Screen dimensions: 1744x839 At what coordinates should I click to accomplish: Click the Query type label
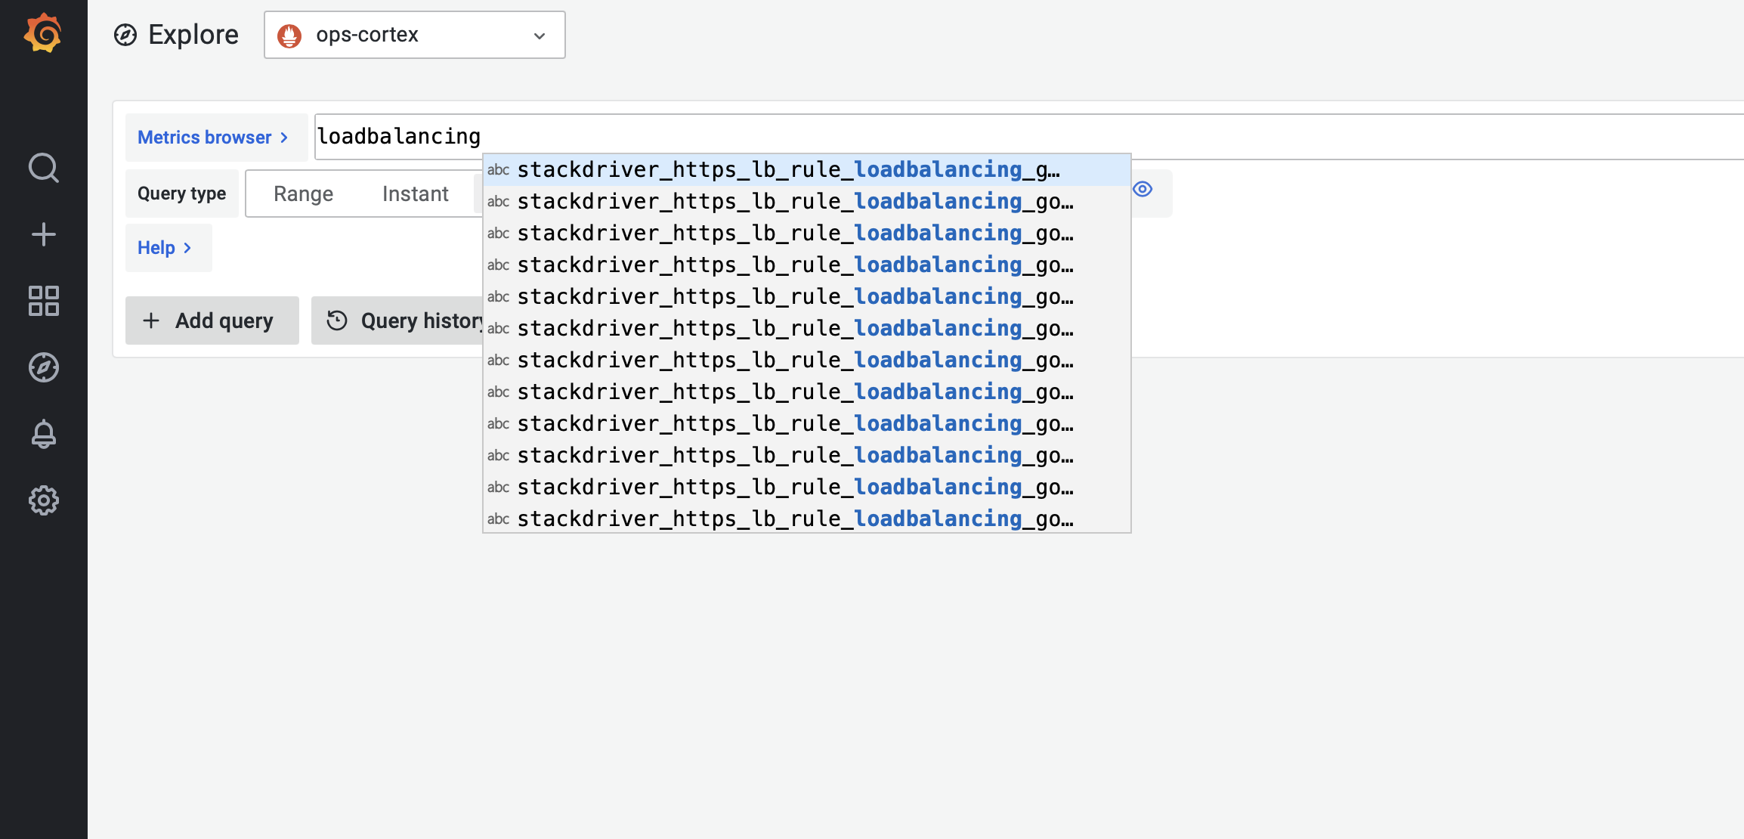(182, 193)
